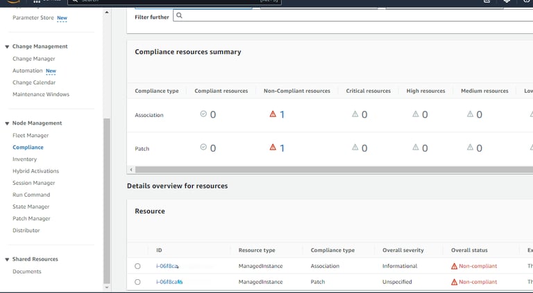Collapse the Change Management sidebar section
This screenshot has height=293, width=533.
7,47
